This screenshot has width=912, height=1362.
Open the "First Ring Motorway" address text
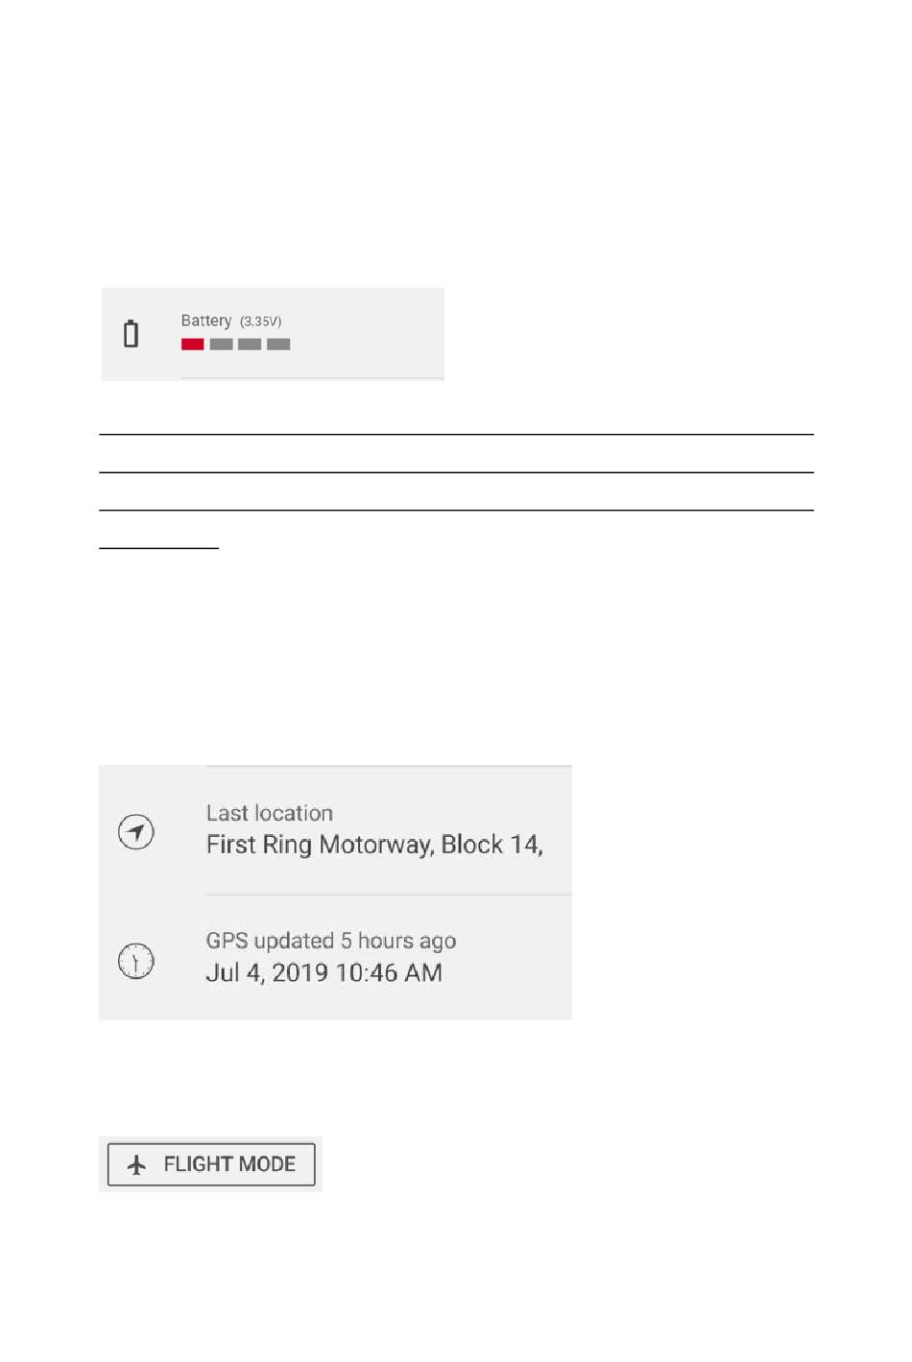coord(319,845)
